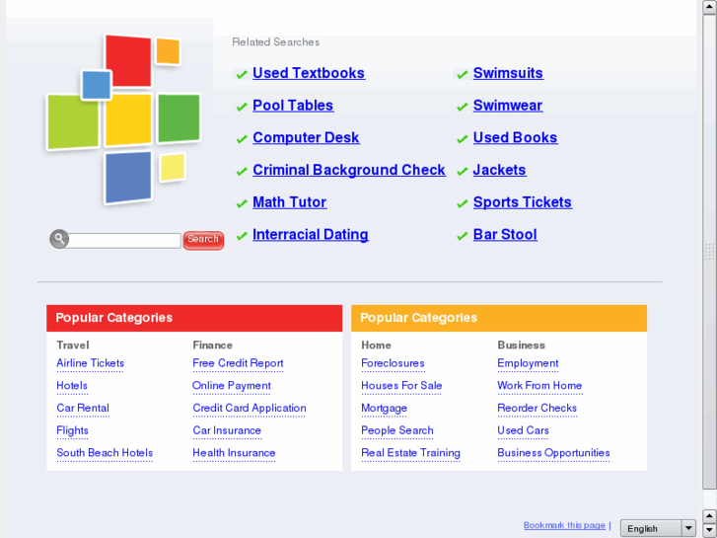Click the Related Searches heading text
The width and height of the screenshot is (717, 538).
pyautogui.click(x=276, y=42)
